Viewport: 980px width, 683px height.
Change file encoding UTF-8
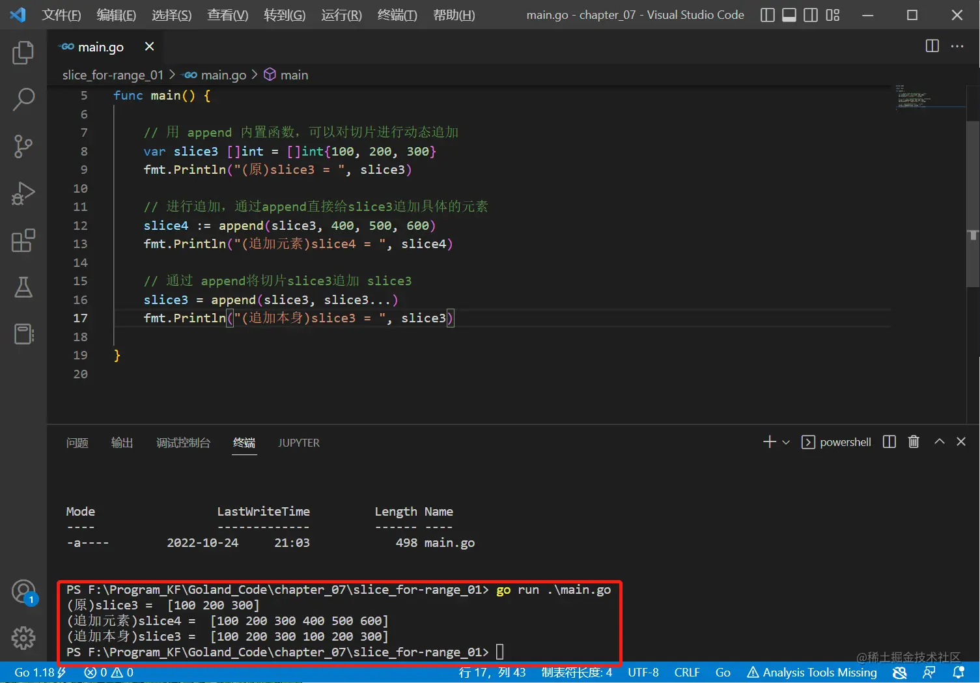click(643, 673)
